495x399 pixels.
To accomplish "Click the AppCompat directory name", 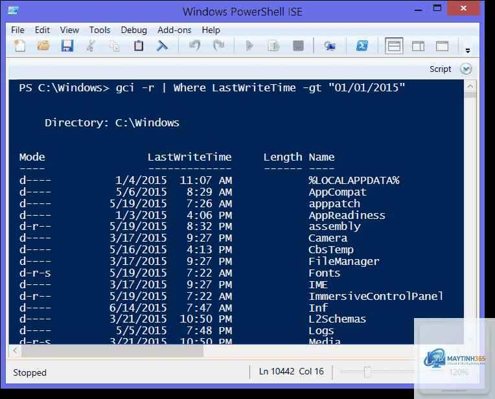I will (x=338, y=192).
